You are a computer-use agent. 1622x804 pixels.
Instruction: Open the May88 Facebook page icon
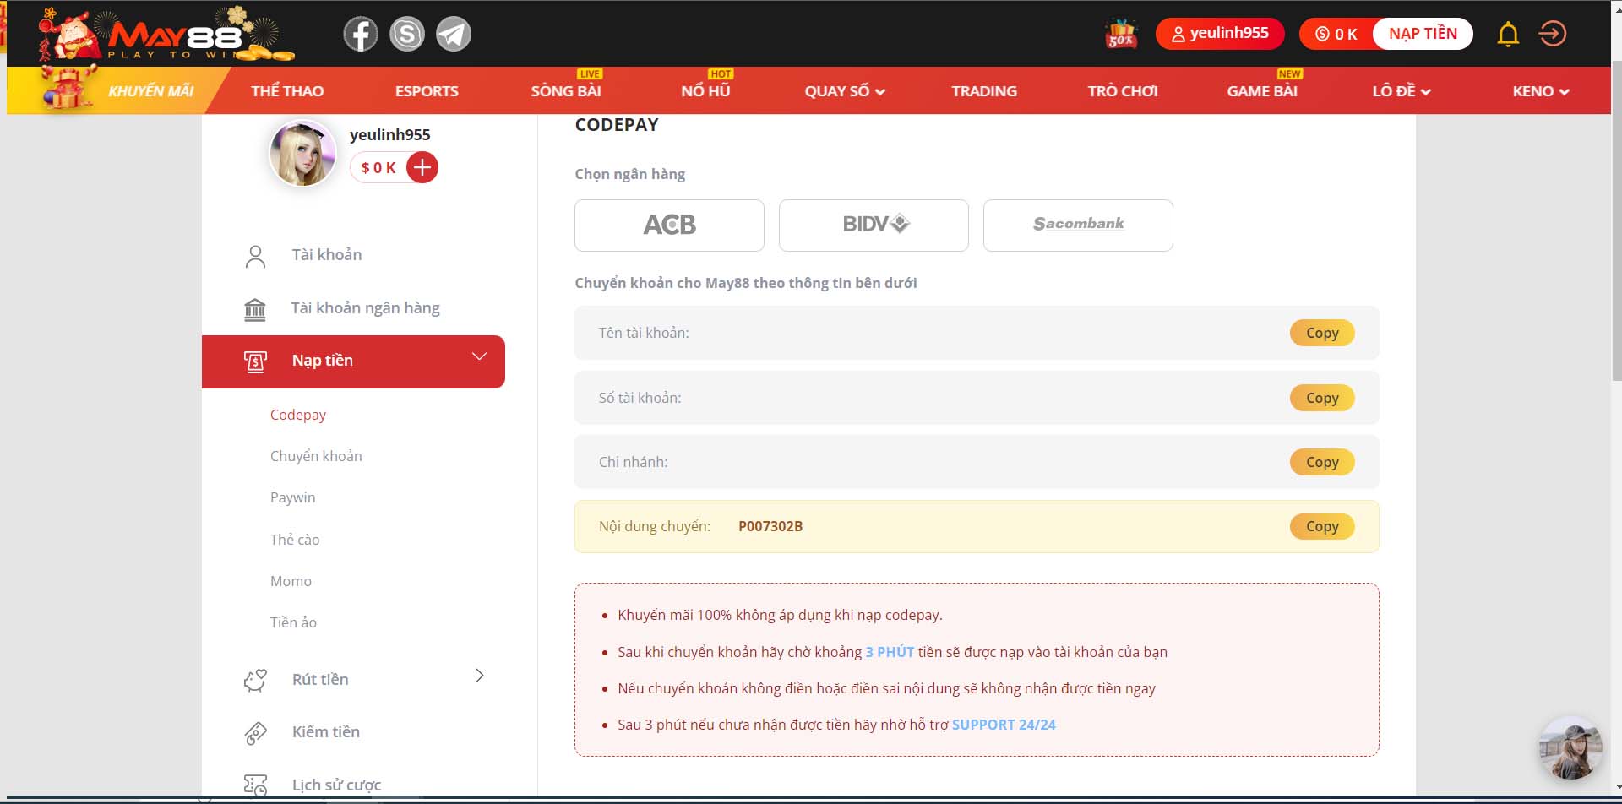point(361,34)
